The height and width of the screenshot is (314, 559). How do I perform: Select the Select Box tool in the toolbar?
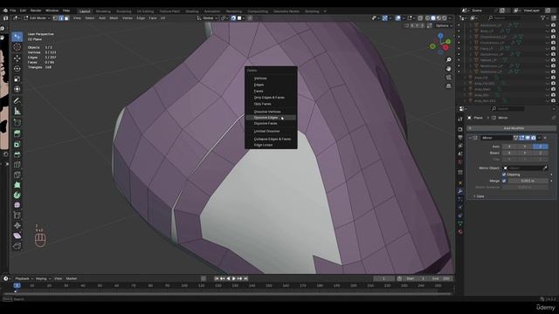(x=17, y=37)
